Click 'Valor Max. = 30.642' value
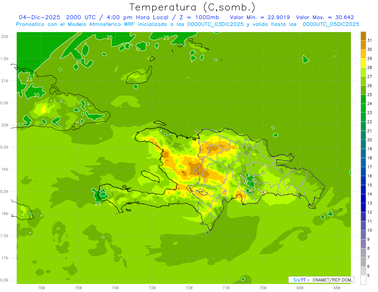This screenshot has width=378, height=292. click(325, 17)
